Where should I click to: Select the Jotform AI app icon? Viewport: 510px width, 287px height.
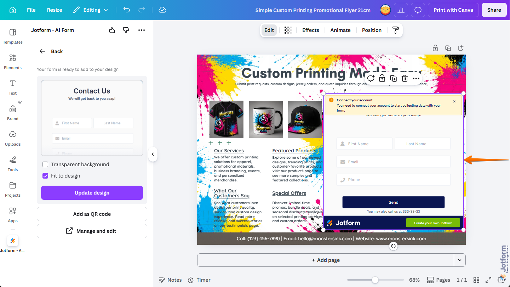(13, 241)
